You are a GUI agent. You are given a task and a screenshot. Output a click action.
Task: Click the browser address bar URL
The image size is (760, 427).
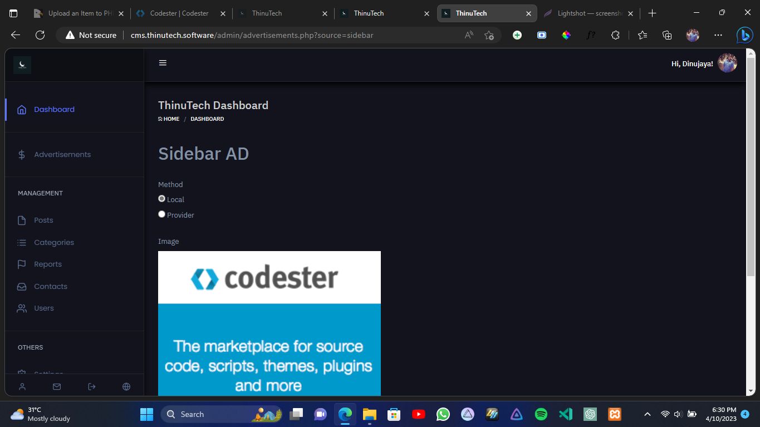[x=252, y=35]
